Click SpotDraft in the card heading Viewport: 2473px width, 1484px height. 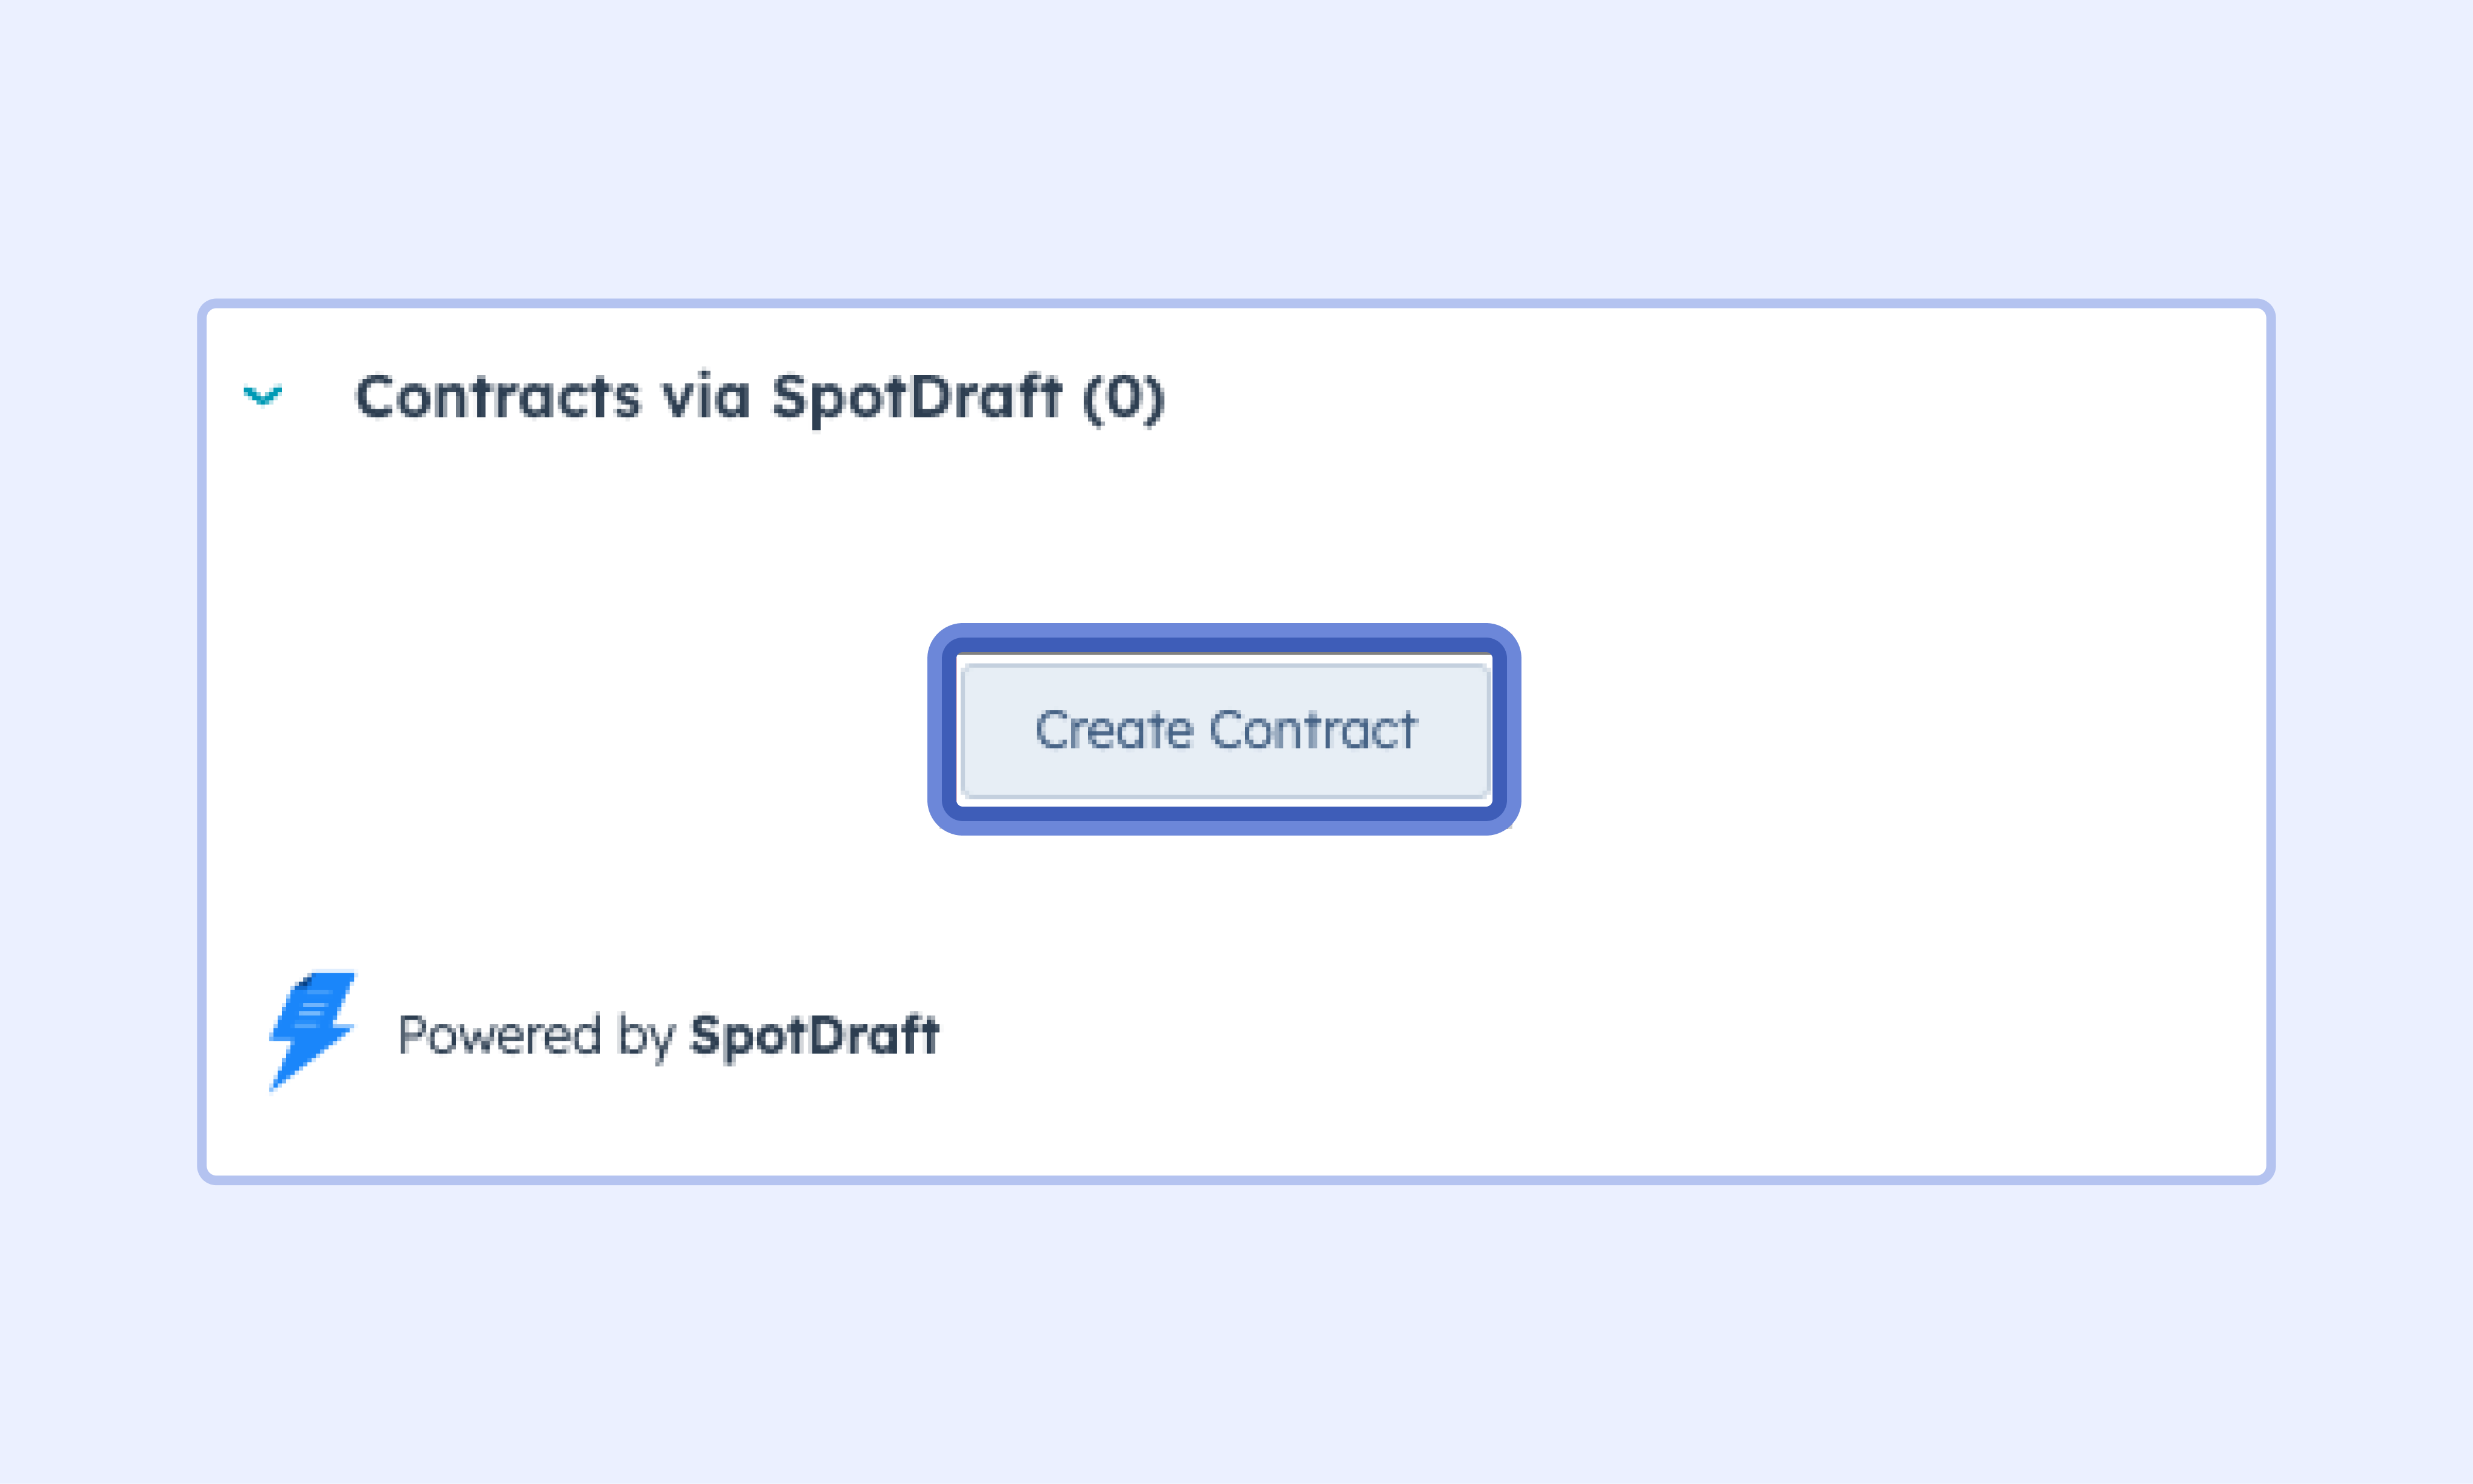(x=916, y=397)
